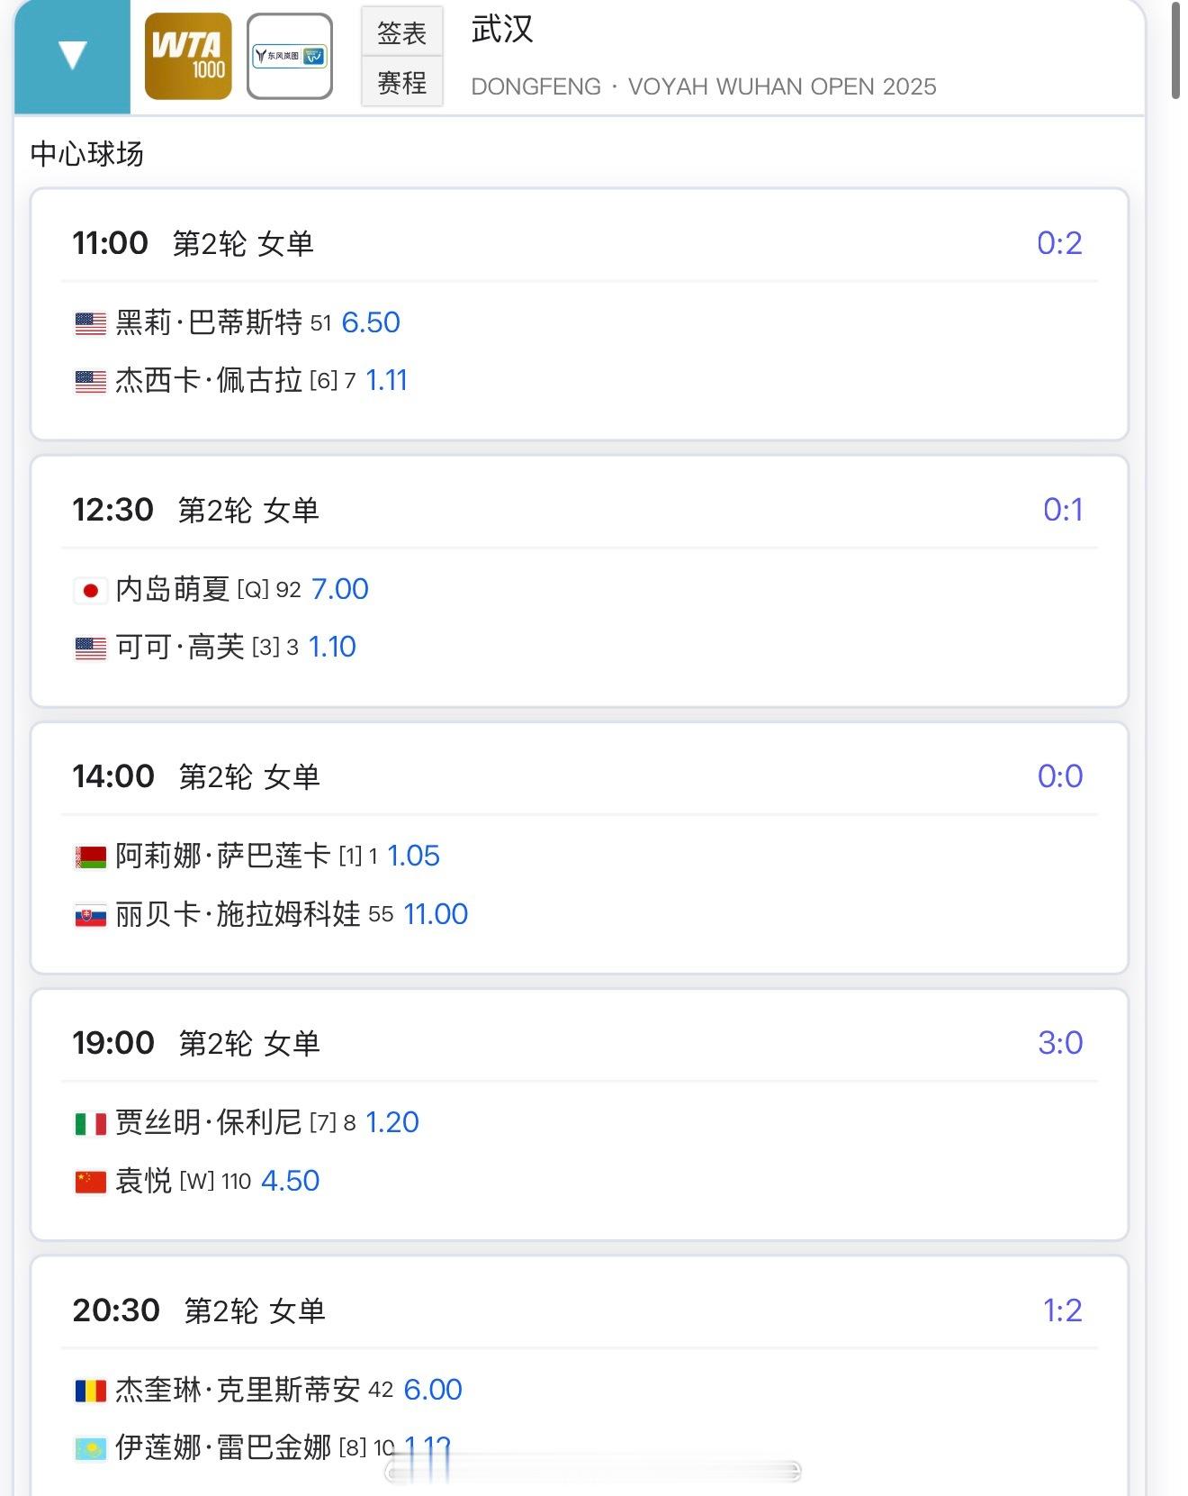
Task: Click the Slovakia flag beside 丽贝卡·施拉姆科娃
Action: point(90,915)
